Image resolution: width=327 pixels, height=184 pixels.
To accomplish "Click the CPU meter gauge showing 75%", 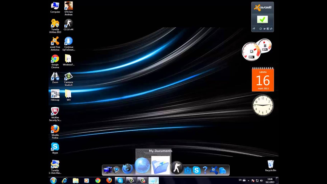I will 251,51.
